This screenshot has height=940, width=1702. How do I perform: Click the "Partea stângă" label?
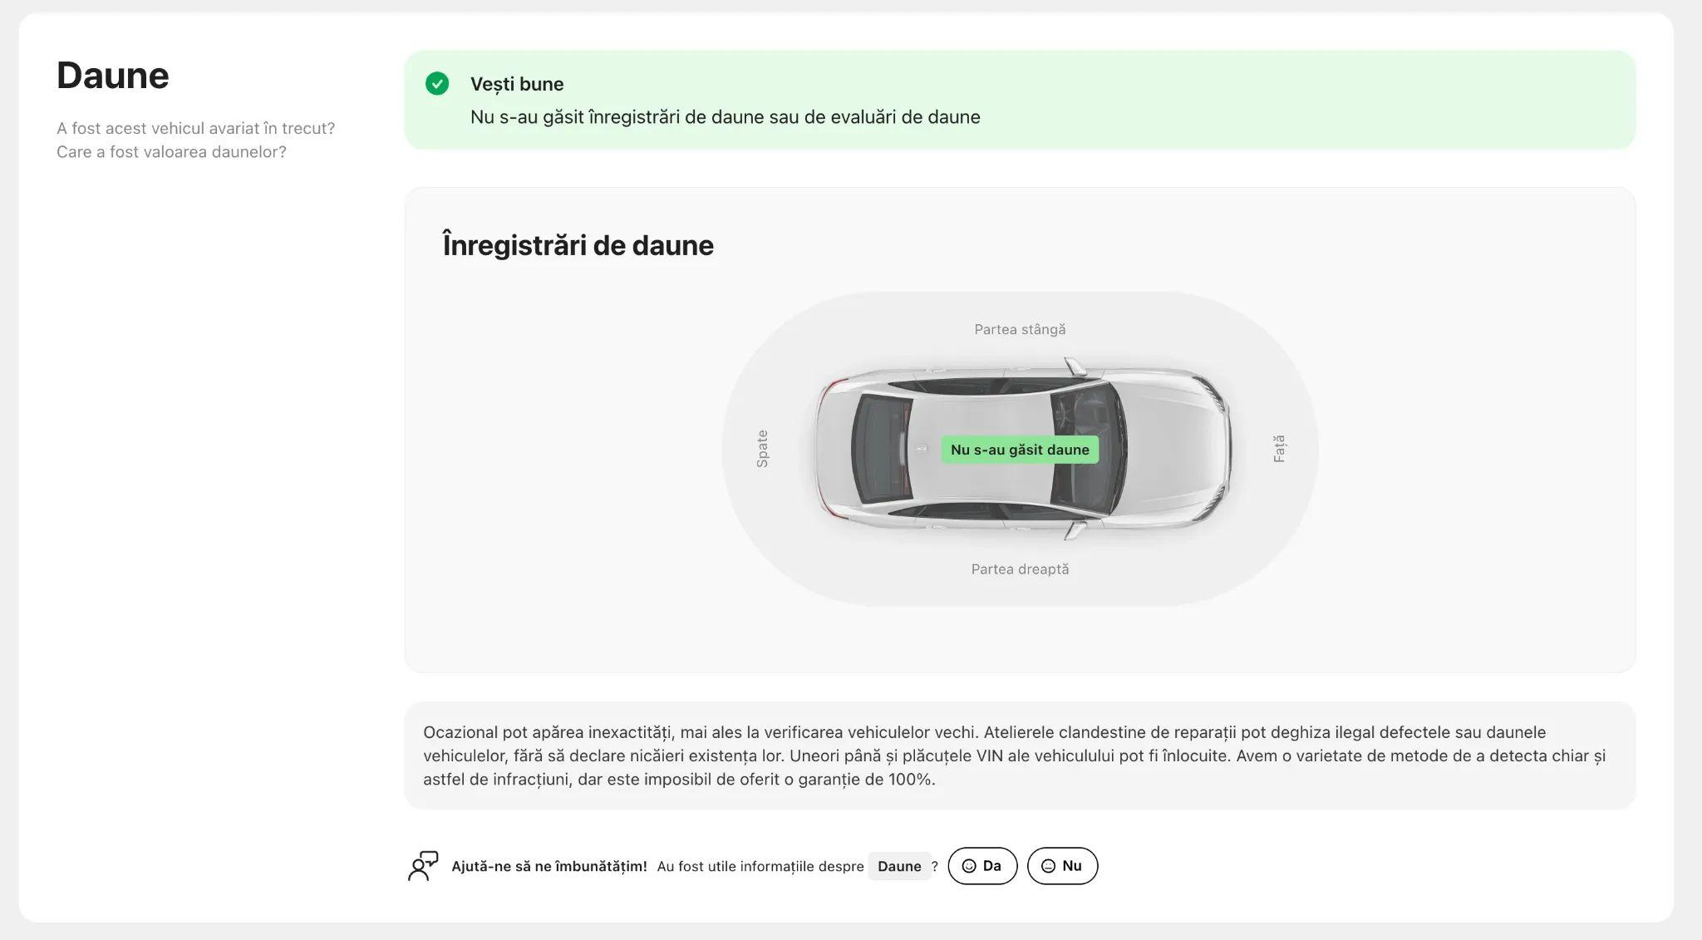click(1020, 330)
